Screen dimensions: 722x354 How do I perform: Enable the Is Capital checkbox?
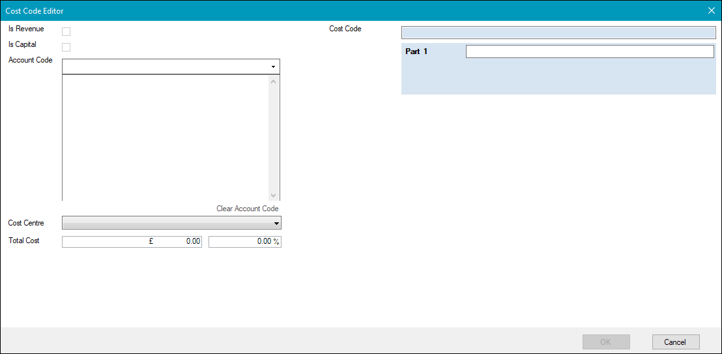[x=66, y=47]
